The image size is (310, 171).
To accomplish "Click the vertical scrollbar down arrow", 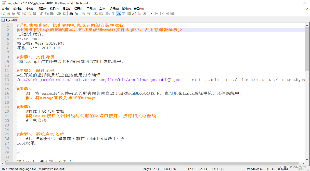I will pos(307,160).
